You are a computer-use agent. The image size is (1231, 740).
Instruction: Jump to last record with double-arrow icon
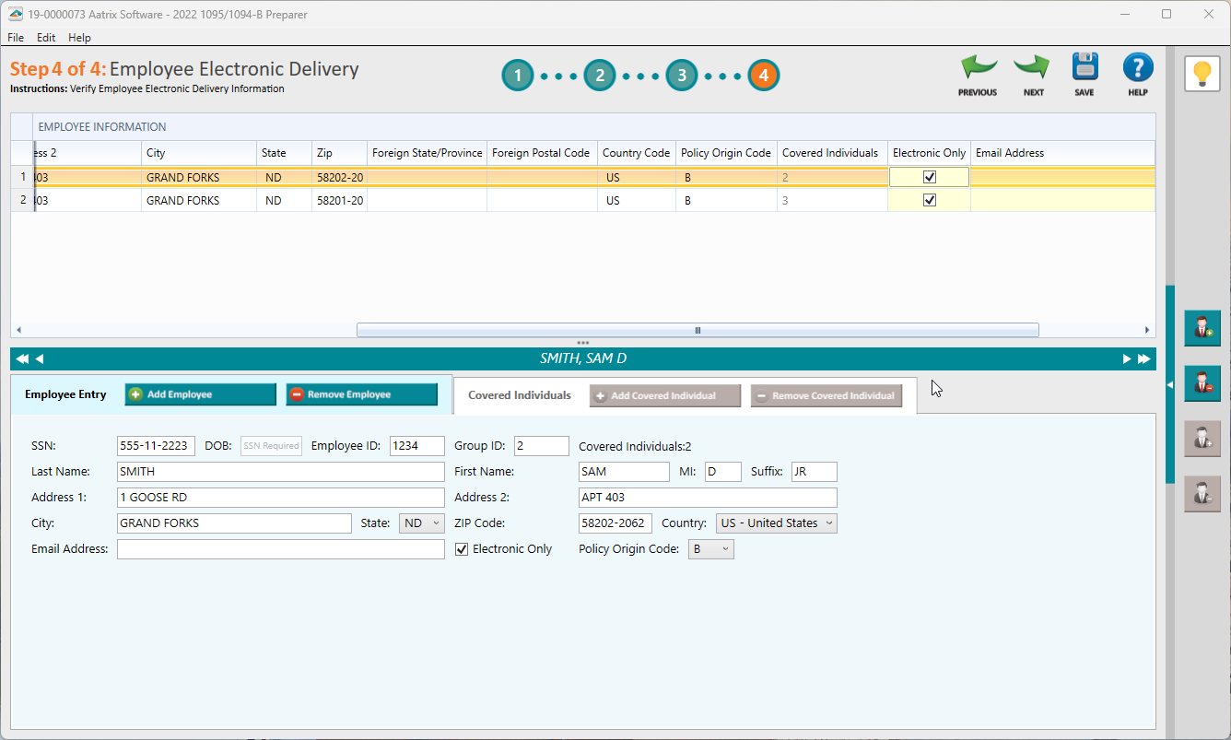[1144, 358]
